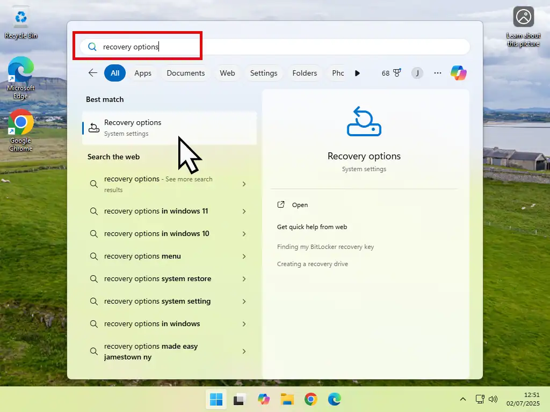
Task: Choose the Documents filter tab
Action: tap(186, 73)
